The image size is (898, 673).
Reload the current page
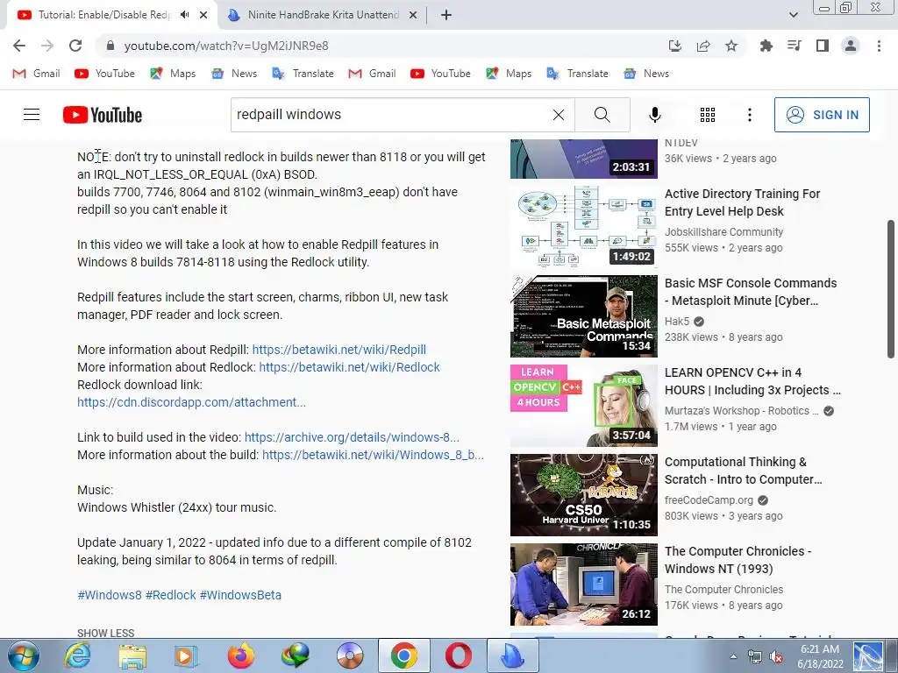pos(75,46)
